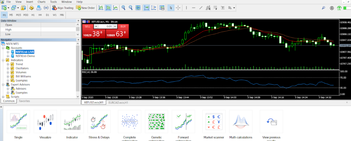The width and height of the screenshot is (351, 141).
Task: Select the equidistant channel tool
Action: tap(208, 8)
